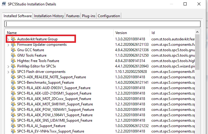Sort the list by the Id column
208x134 pixels.
172,33
